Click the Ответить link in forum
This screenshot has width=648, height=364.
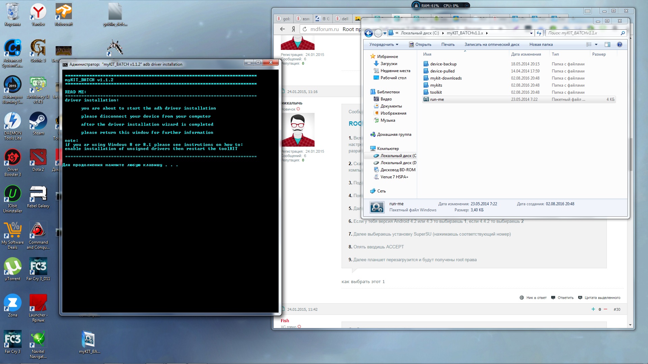[x=565, y=298]
